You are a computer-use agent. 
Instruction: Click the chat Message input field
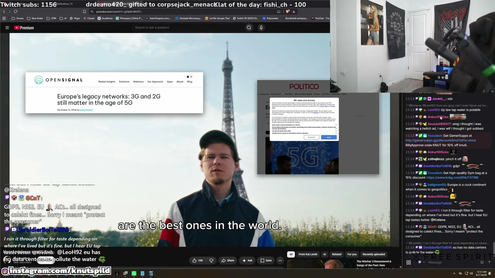point(451,263)
